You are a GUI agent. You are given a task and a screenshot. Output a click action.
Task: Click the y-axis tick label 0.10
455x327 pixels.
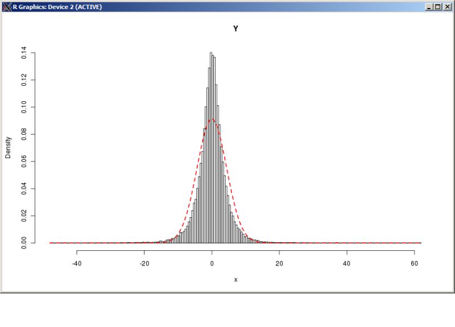click(24, 107)
